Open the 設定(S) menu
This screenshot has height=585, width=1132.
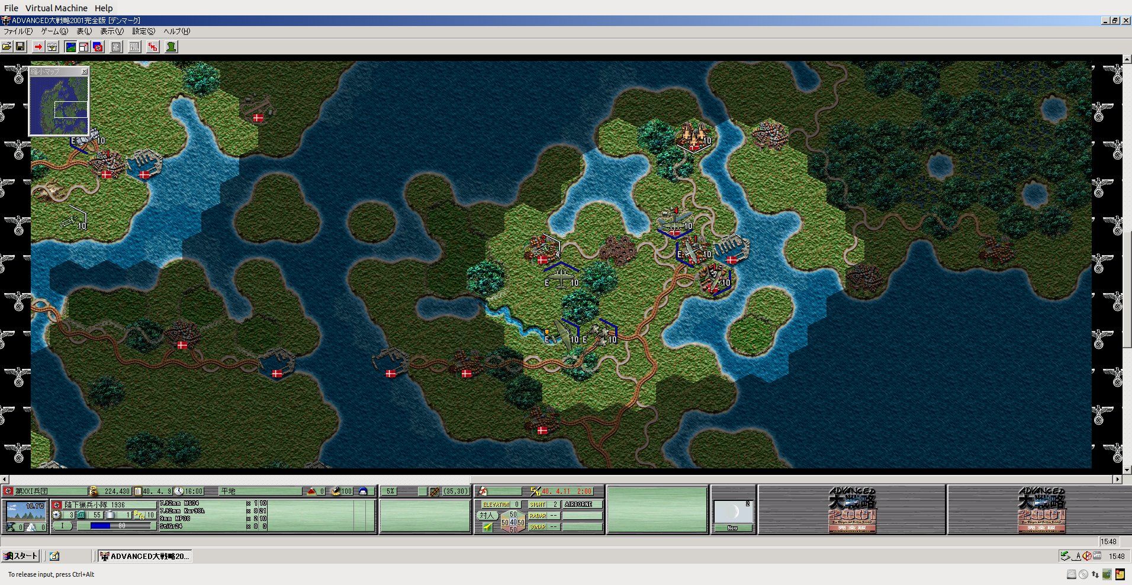(x=144, y=31)
